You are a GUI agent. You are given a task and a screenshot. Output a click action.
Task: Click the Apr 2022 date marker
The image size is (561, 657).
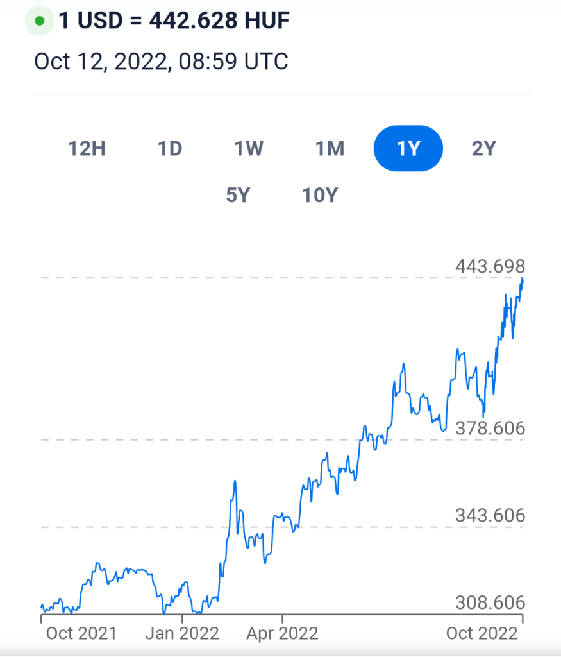click(283, 633)
